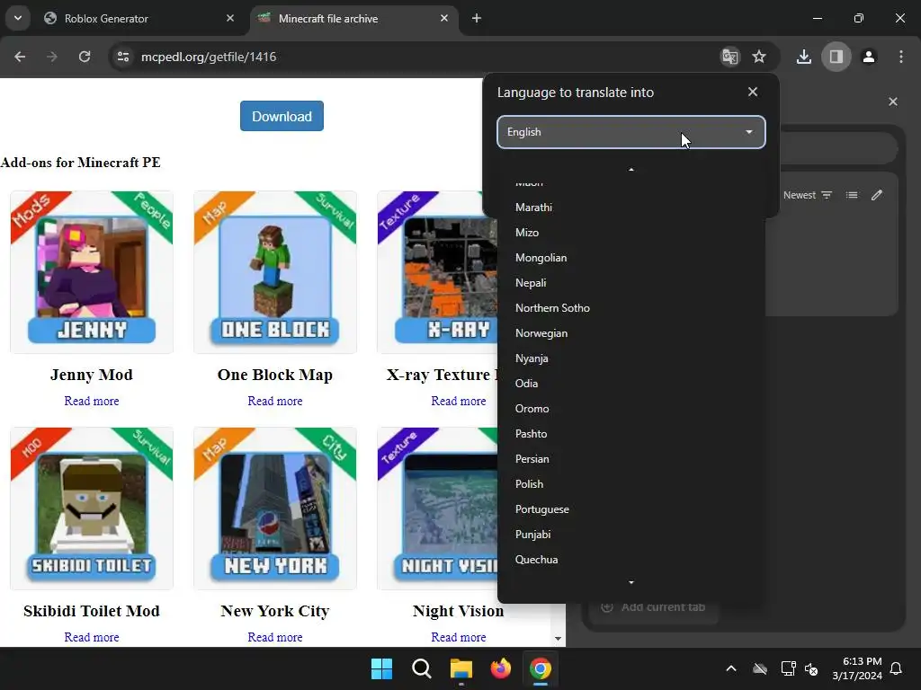
Task: Select Oromo language option
Action: coord(630,409)
